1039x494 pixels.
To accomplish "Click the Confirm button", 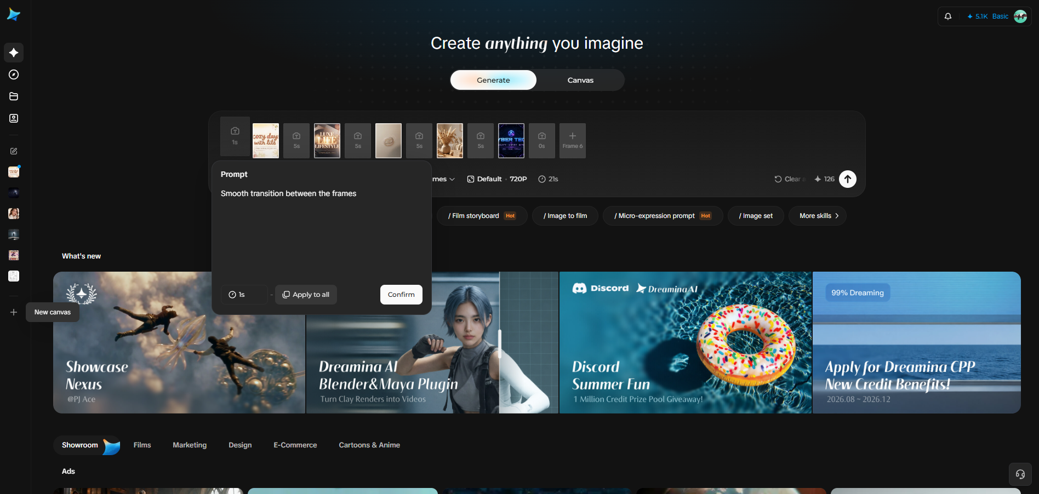I will (x=401, y=295).
